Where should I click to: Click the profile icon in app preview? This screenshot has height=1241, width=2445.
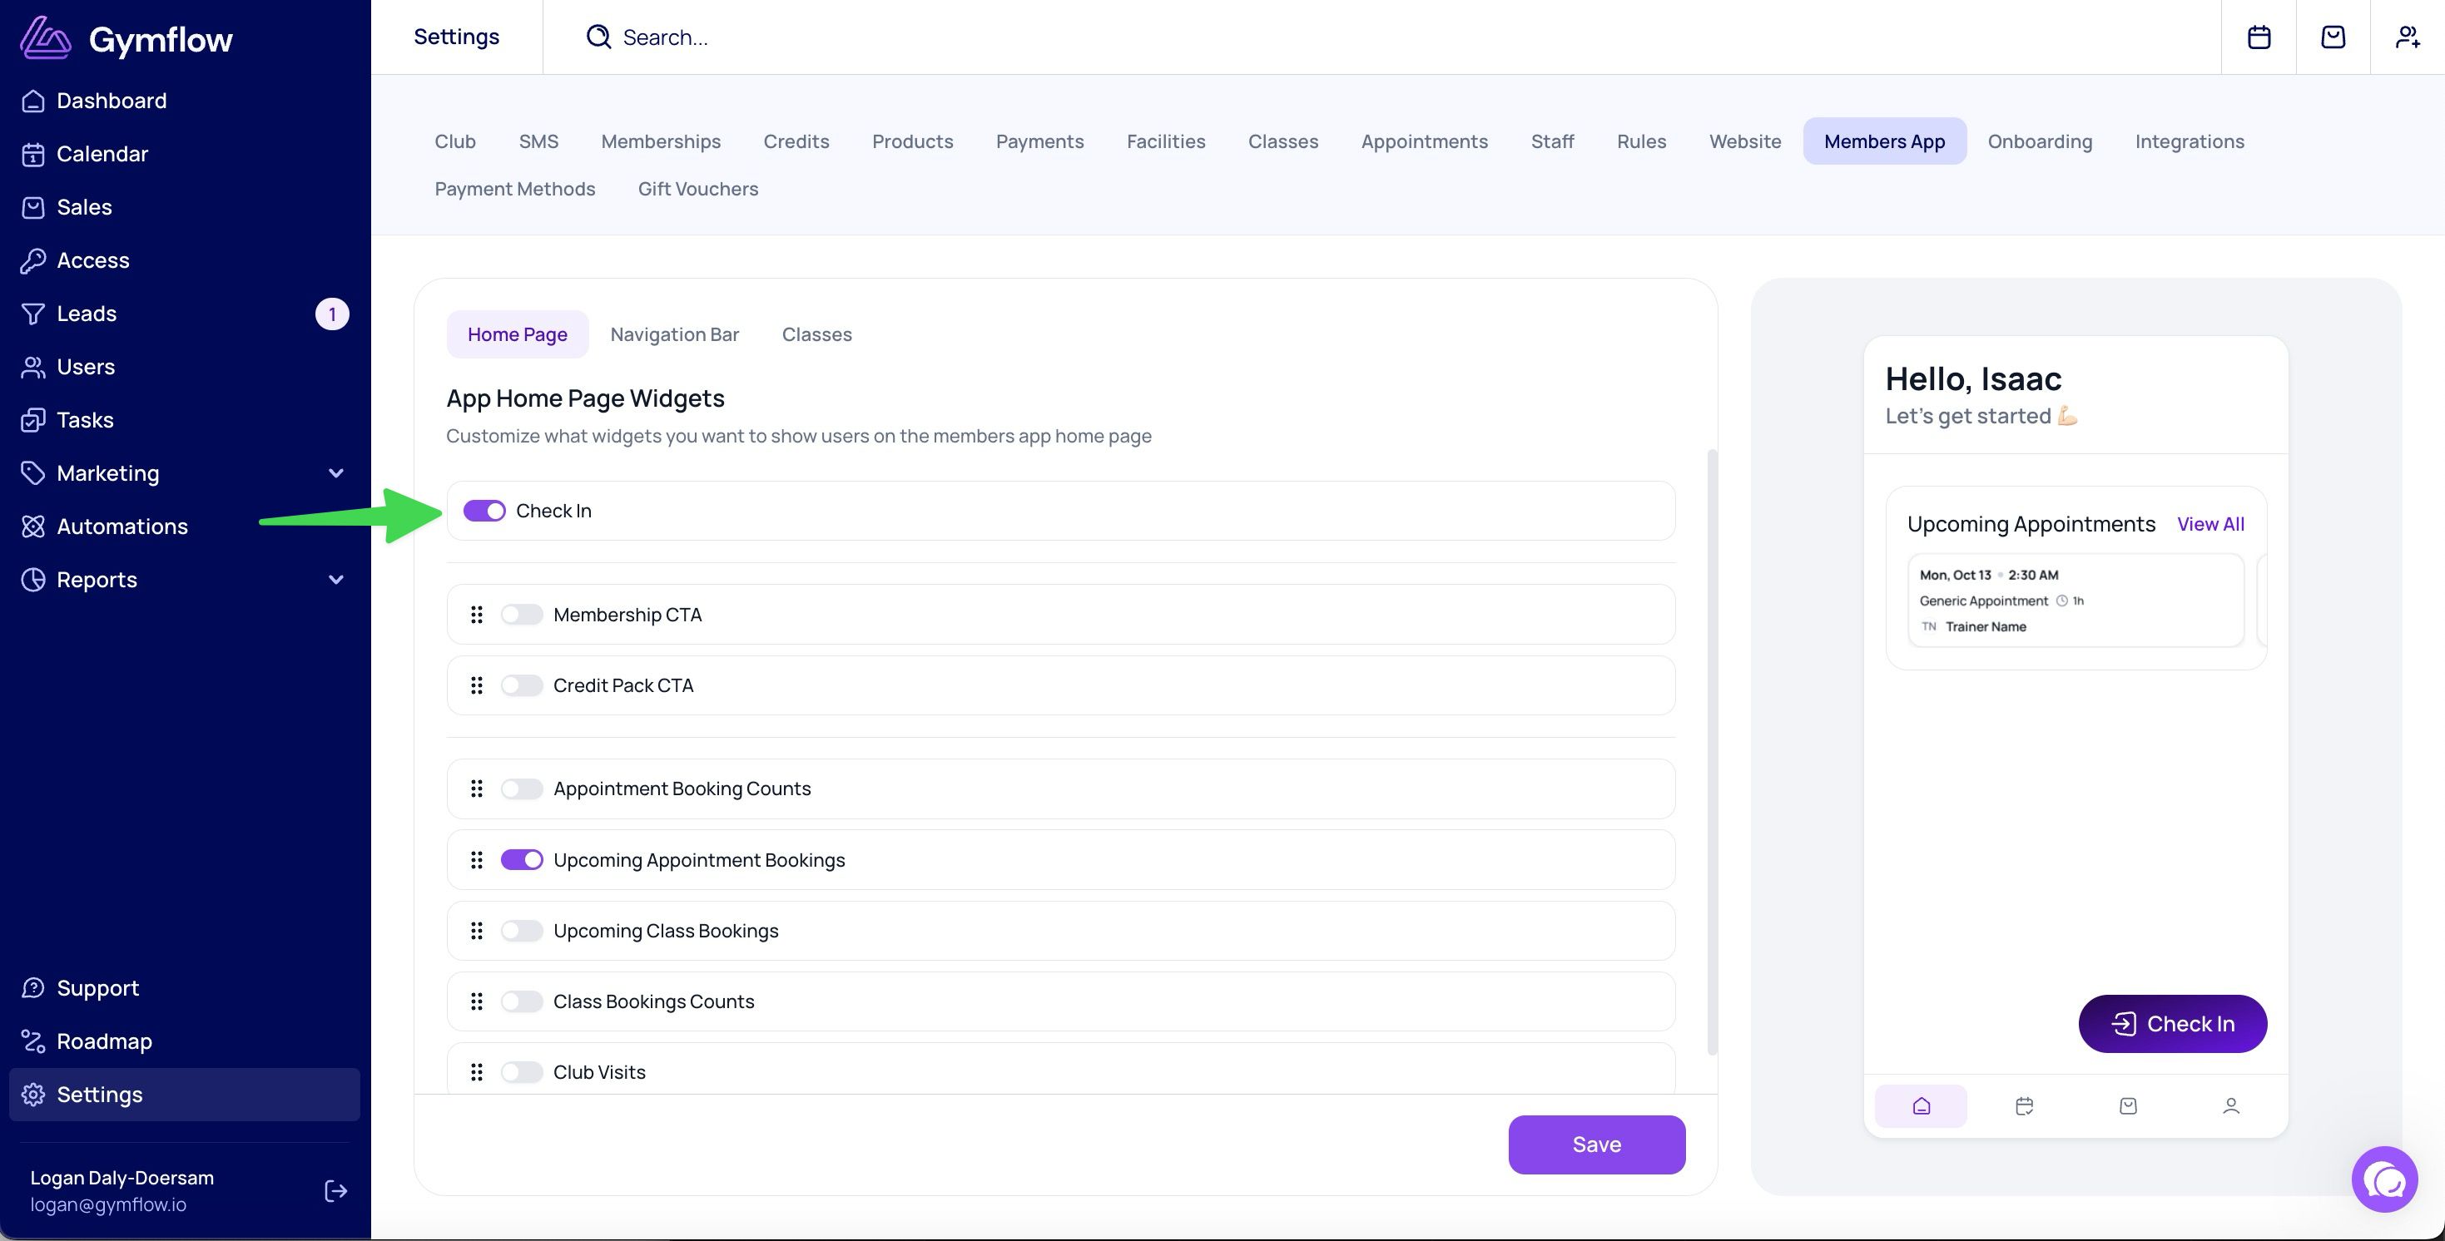tap(2231, 1106)
